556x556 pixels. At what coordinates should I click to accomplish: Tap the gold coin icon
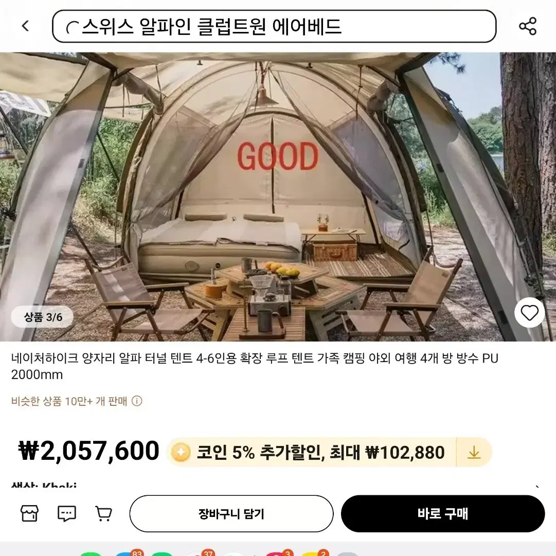click(x=181, y=453)
